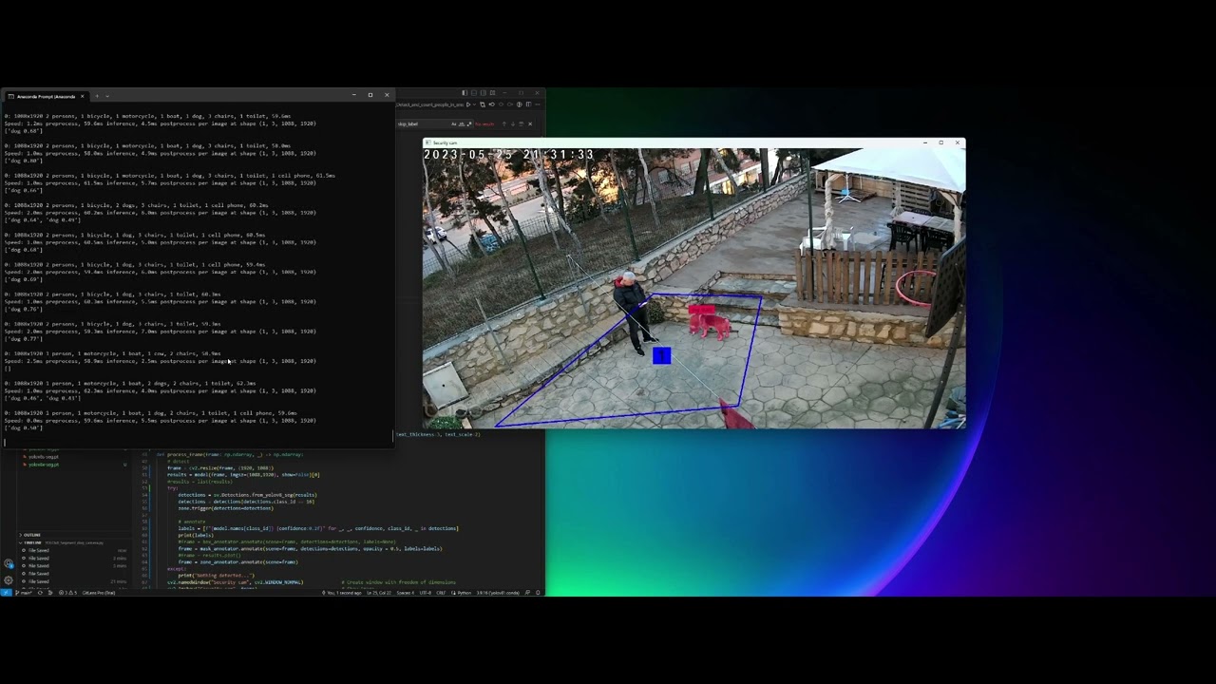Expand the OUTLINE section
Screen dimensions: 1216x684
pos(31,535)
